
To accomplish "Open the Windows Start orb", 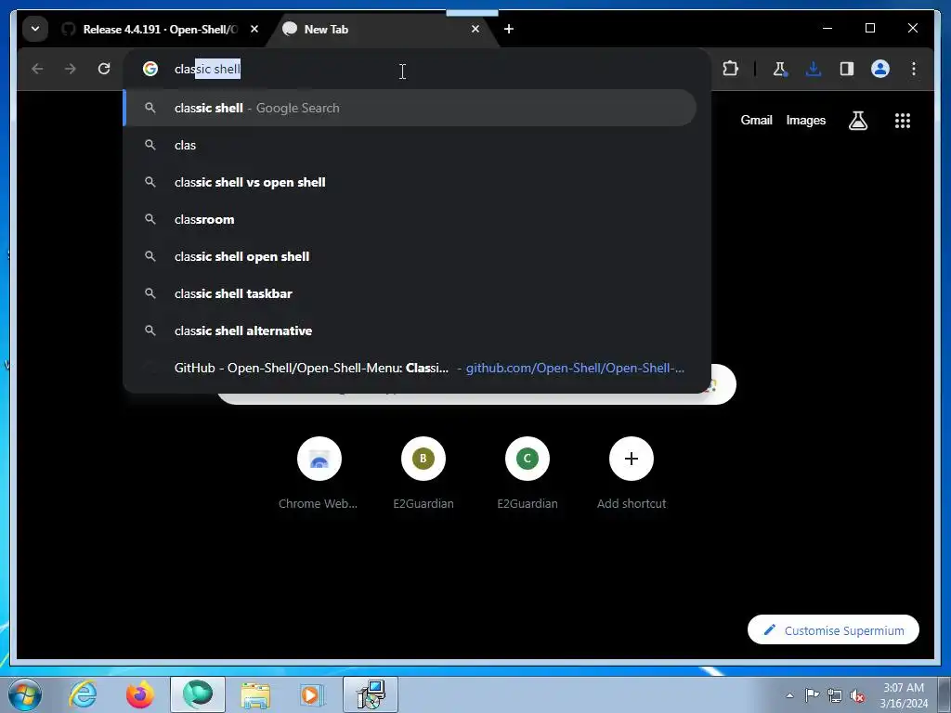I will [x=25, y=694].
